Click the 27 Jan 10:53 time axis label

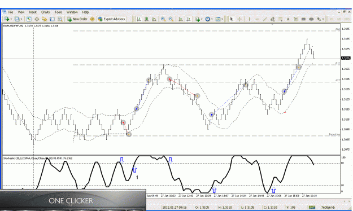coord(168,196)
